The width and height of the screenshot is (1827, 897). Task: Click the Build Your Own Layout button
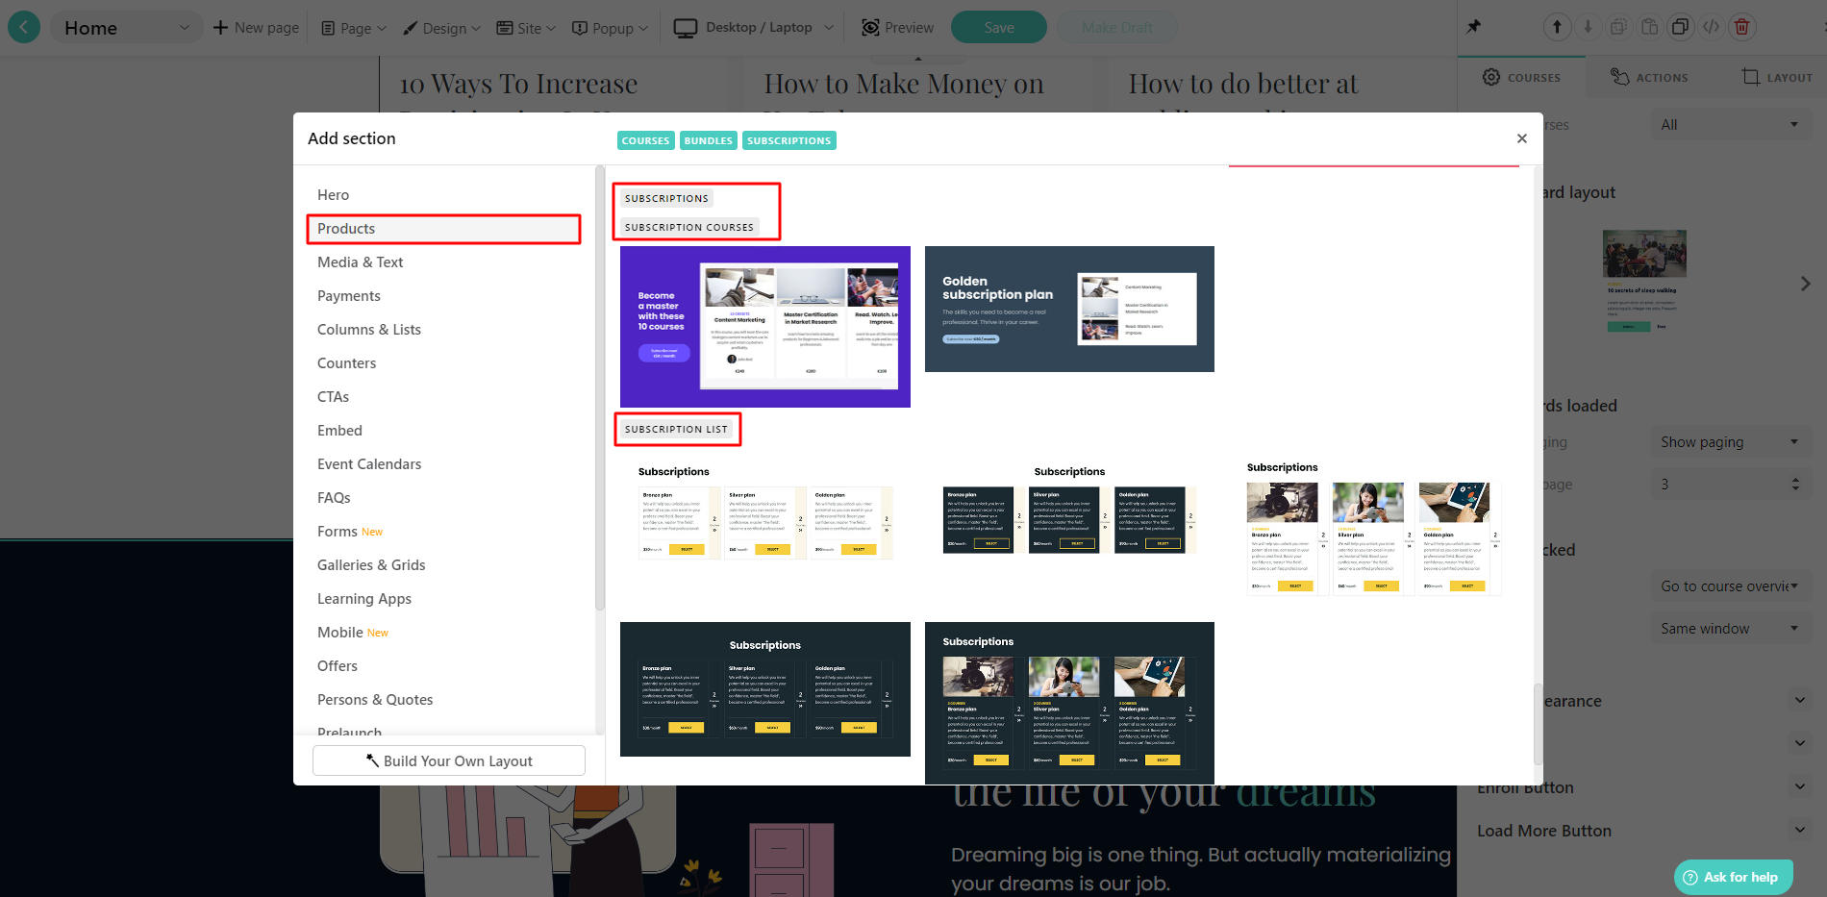click(x=448, y=760)
